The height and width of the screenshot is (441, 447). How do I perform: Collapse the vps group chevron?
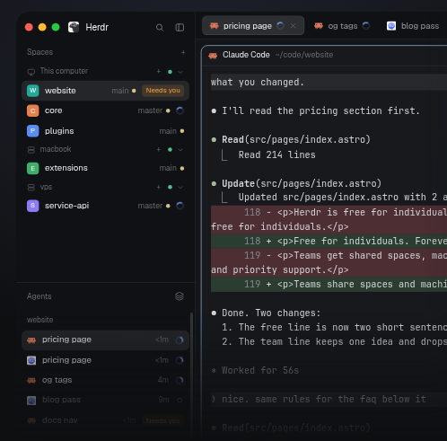coord(180,188)
